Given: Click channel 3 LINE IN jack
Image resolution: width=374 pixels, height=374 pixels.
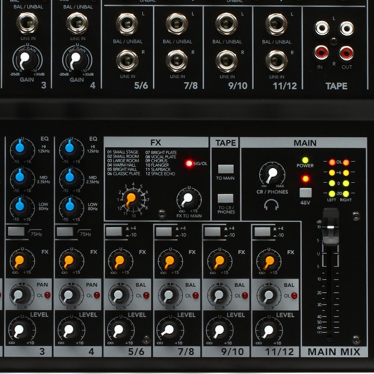Looking at the screenshot, I should pos(28,23).
